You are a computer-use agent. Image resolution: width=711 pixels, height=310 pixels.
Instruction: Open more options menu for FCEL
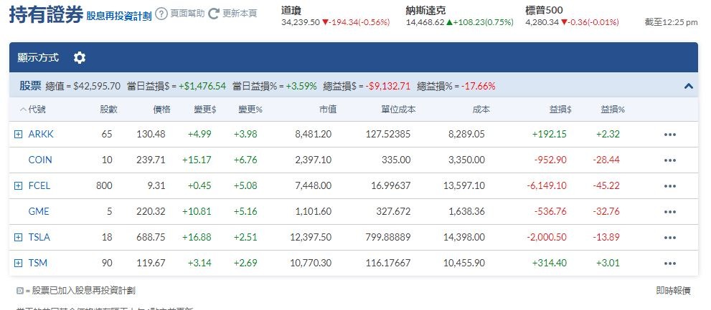point(669,186)
